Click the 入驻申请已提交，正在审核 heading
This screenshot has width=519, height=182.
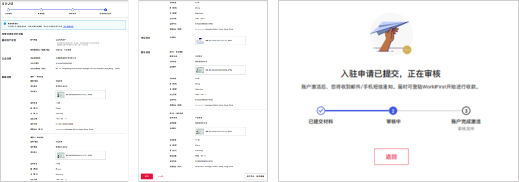[x=391, y=74]
